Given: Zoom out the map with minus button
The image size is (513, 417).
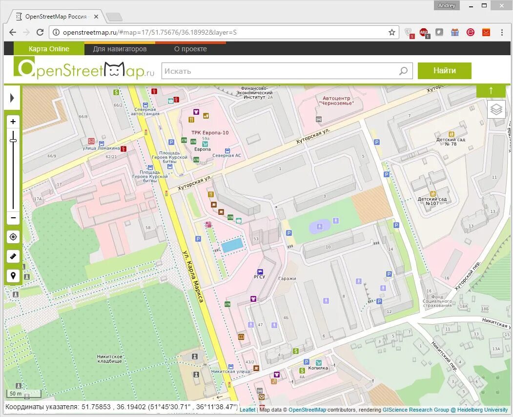Looking at the screenshot, I should coord(13,218).
